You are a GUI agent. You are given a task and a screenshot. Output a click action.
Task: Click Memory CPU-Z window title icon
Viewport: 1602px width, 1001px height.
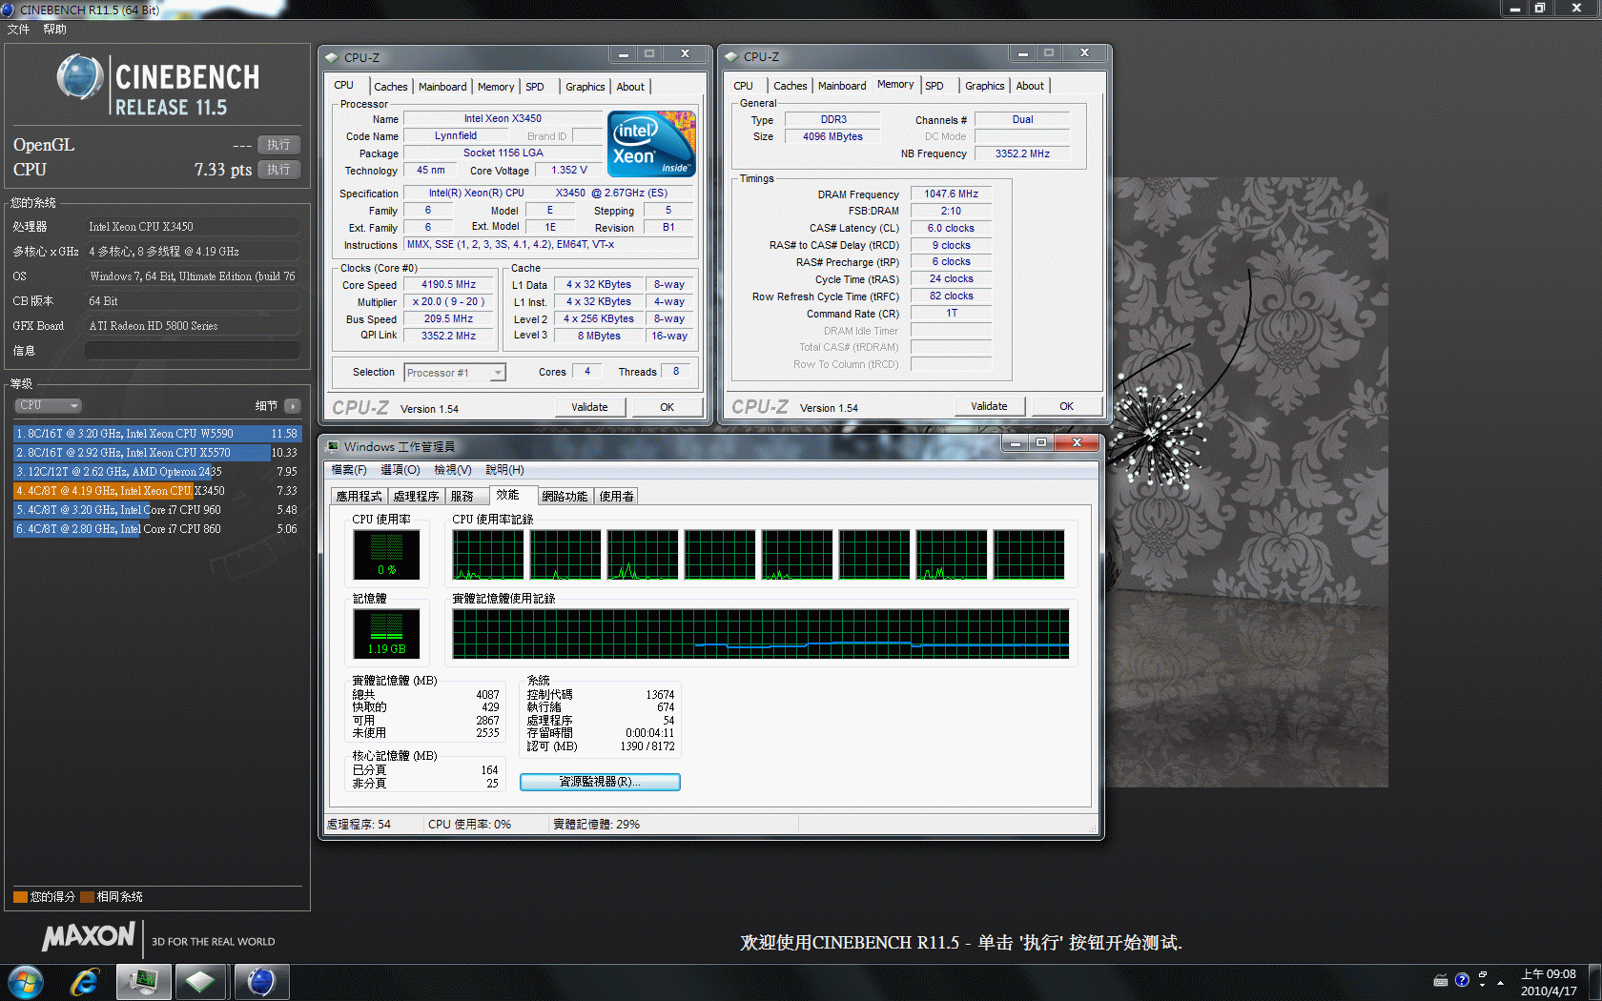[731, 56]
